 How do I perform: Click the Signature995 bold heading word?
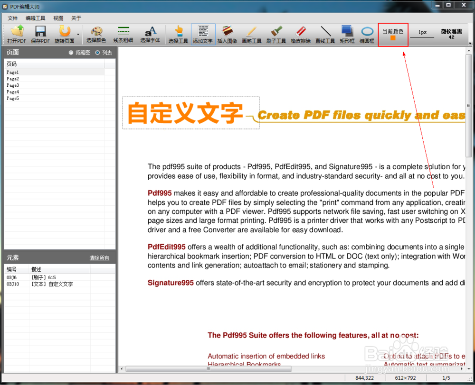tap(171, 283)
